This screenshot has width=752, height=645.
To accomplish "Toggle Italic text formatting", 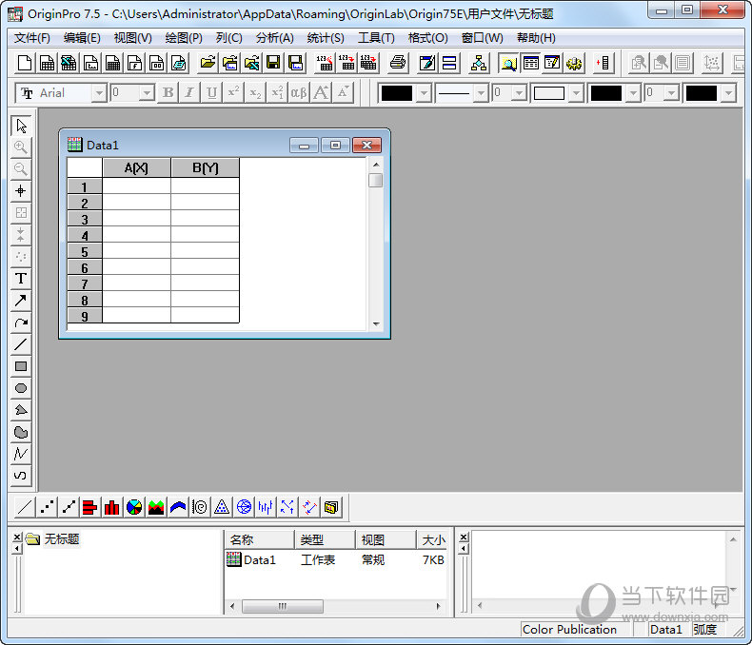I will point(189,92).
